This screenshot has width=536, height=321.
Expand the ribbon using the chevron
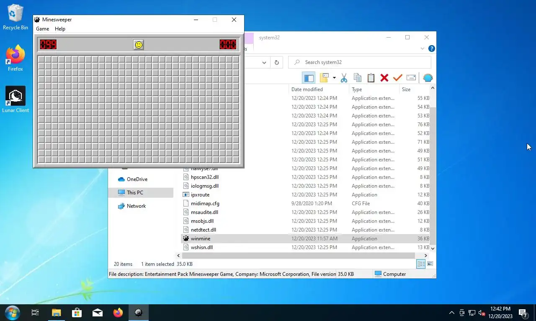(423, 48)
